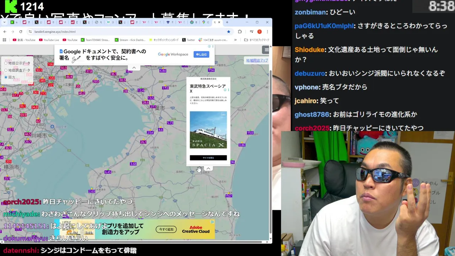Switch to the Google Maps pin tab
Screen dimensions: 455x256
click(204, 22)
